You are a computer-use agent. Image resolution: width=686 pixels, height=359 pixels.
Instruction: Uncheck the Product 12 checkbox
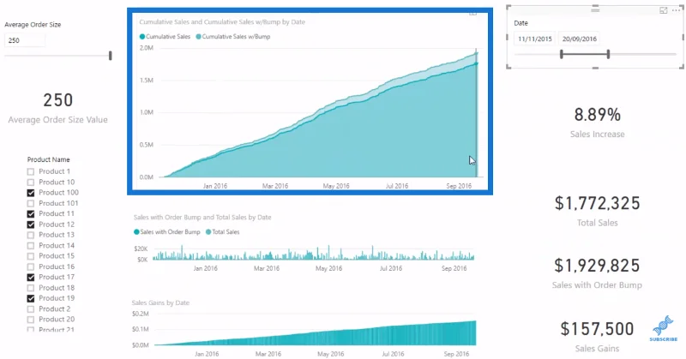31,224
